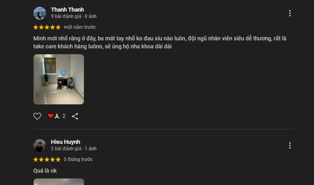The height and width of the screenshot is (185, 314).
Task: Open Hieu Huynh's profile avatar
Action: [x=40, y=145]
